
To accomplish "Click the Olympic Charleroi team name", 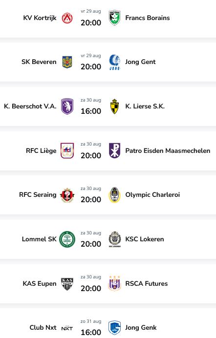I will click(152, 195).
